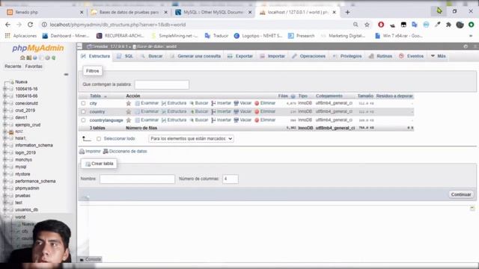Click Vaciar for the country table
The width and height of the screenshot is (479, 269).
[x=242, y=111]
